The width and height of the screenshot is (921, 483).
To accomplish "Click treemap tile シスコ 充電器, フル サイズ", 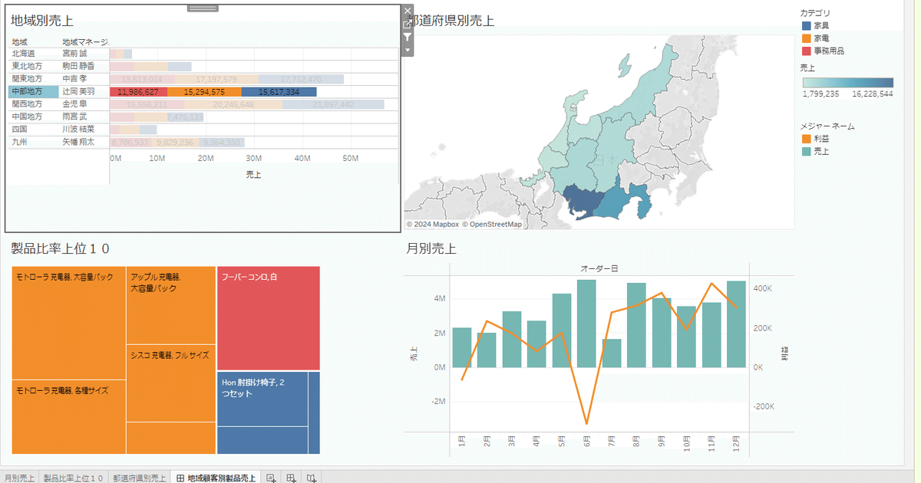I will point(171,383).
